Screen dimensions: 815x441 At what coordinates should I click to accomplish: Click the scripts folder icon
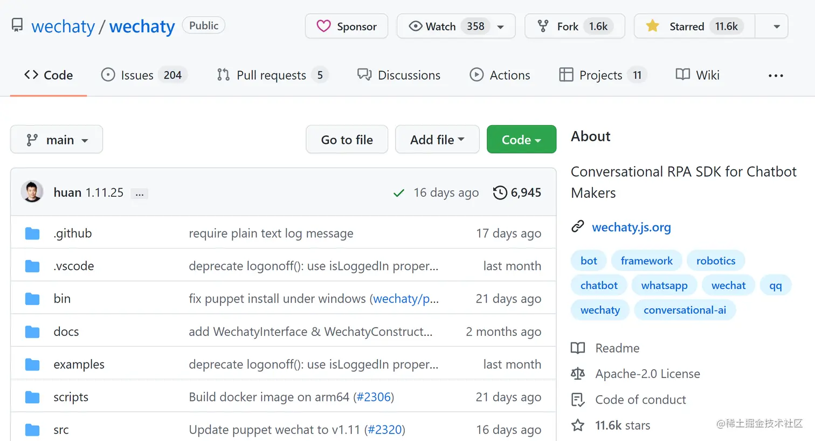coord(32,397)
